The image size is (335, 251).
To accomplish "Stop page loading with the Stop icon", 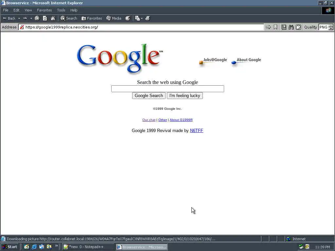I will coord(37,18).
